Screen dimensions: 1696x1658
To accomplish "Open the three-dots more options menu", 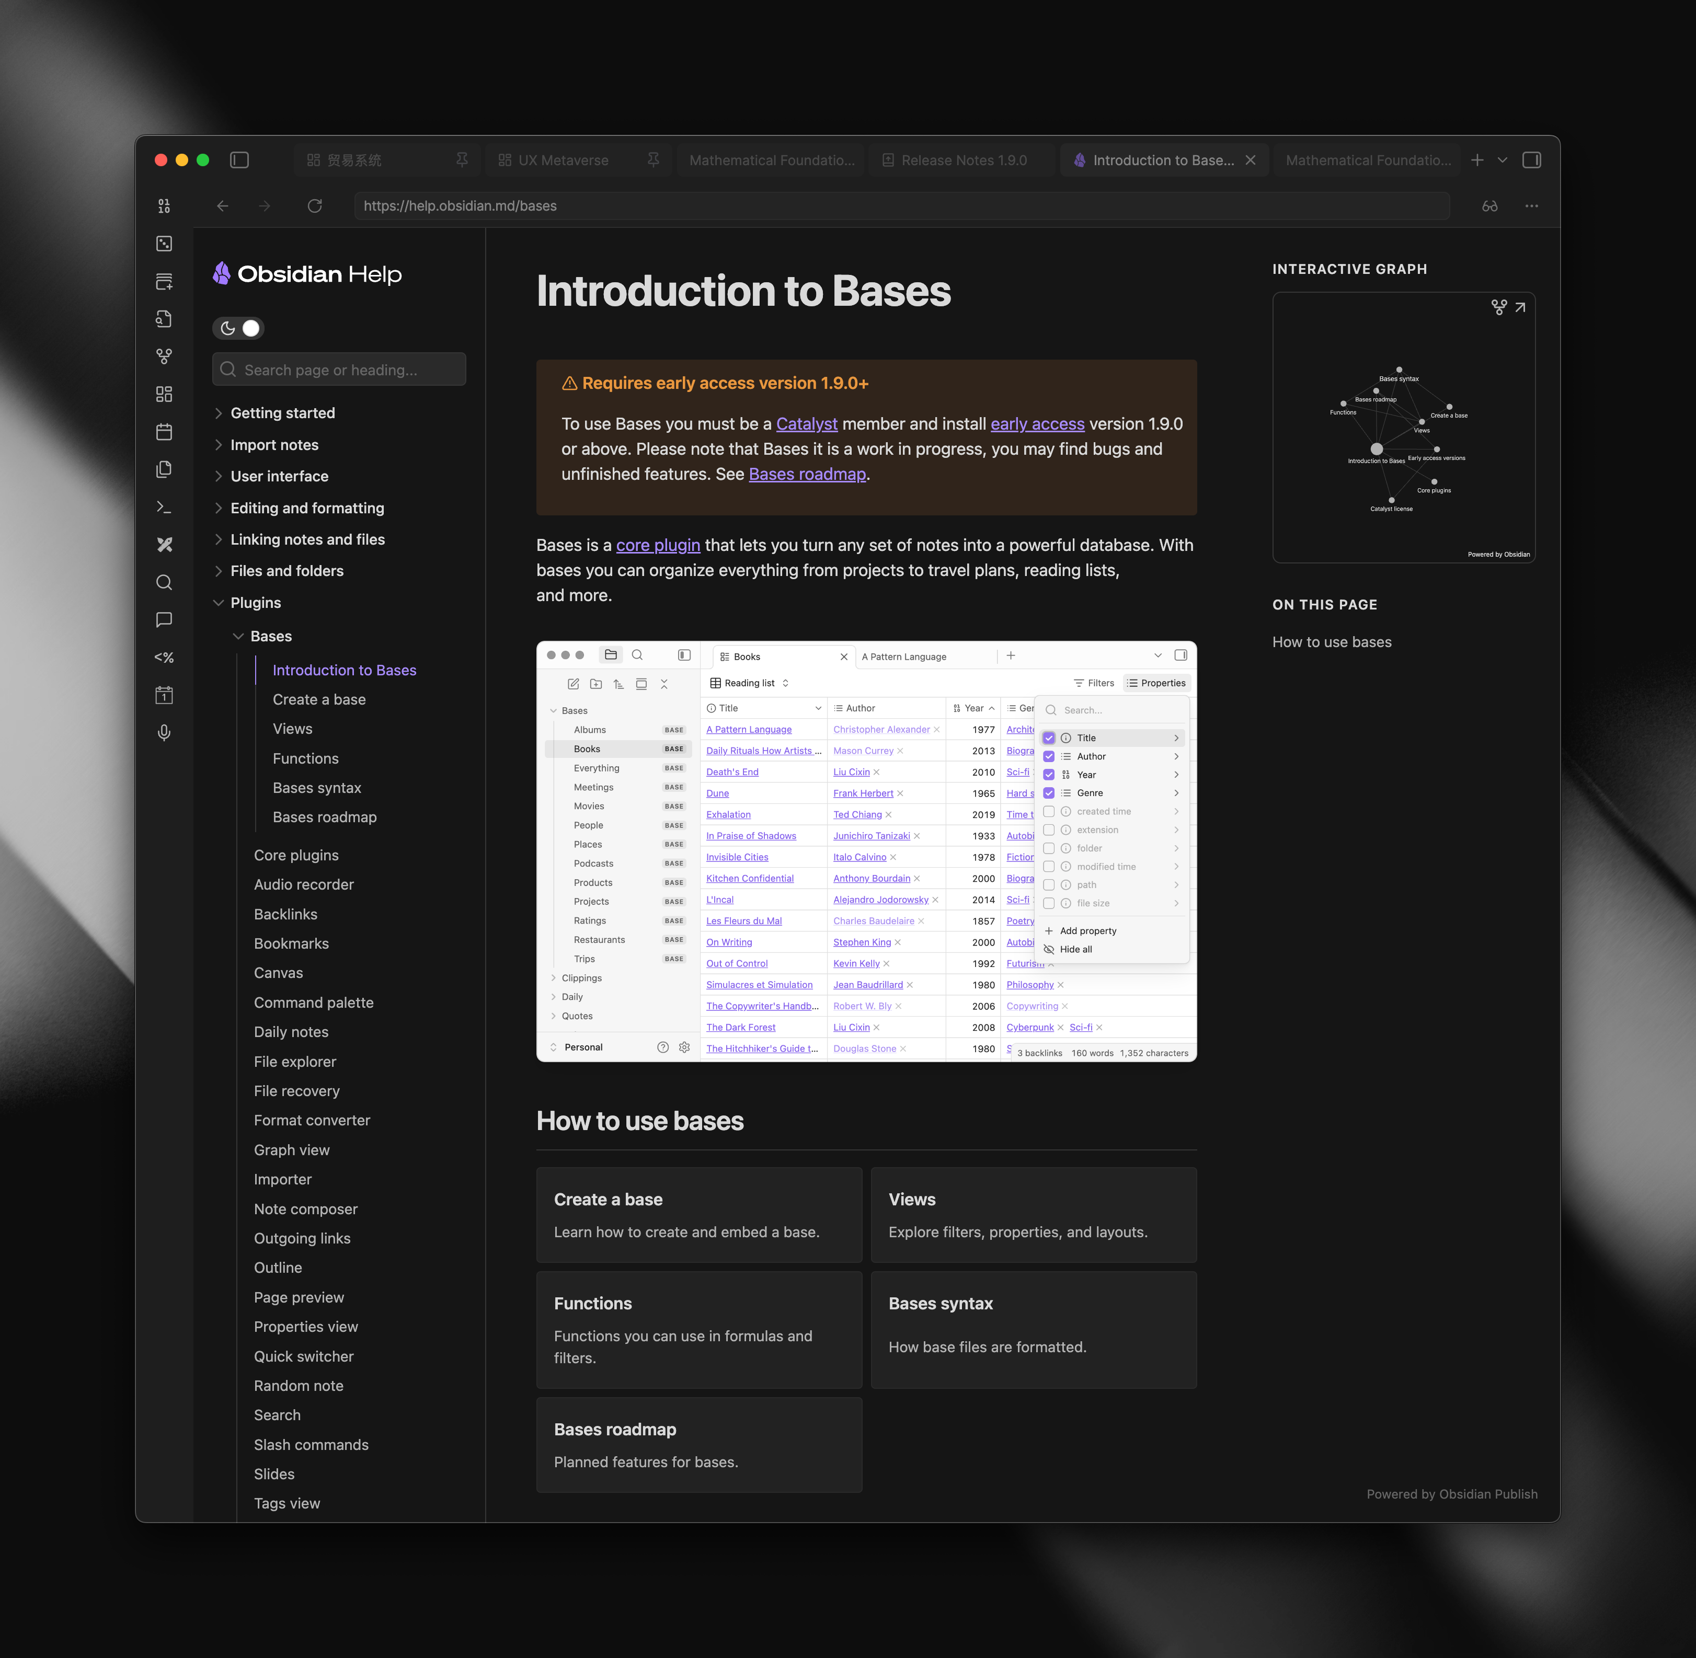I will (x=1531, y=206).
